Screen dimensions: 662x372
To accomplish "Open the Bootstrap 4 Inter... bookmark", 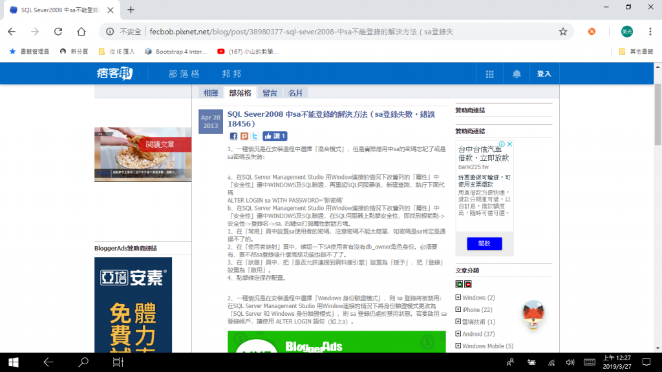I will (176, 52).
